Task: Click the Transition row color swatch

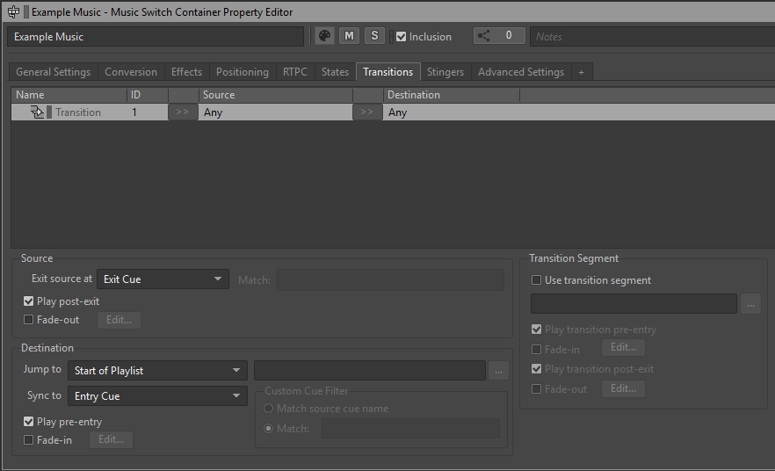Action: point(49,112)
